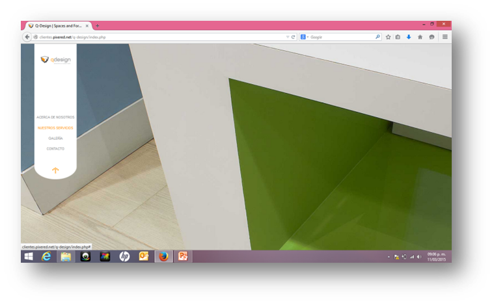Click the Firefox bookmark star icon

point(389,37)
